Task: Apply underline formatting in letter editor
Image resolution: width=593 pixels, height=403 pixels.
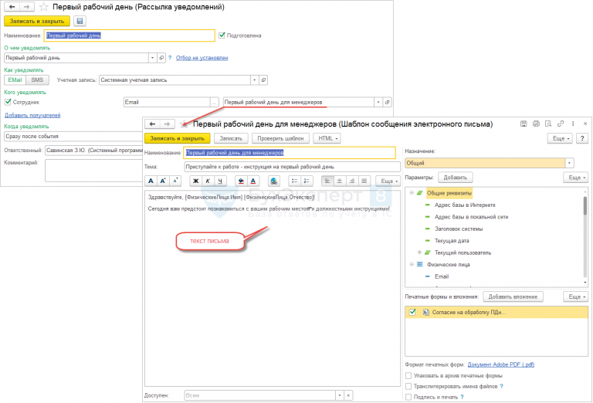Action: (x=221, y=181)
